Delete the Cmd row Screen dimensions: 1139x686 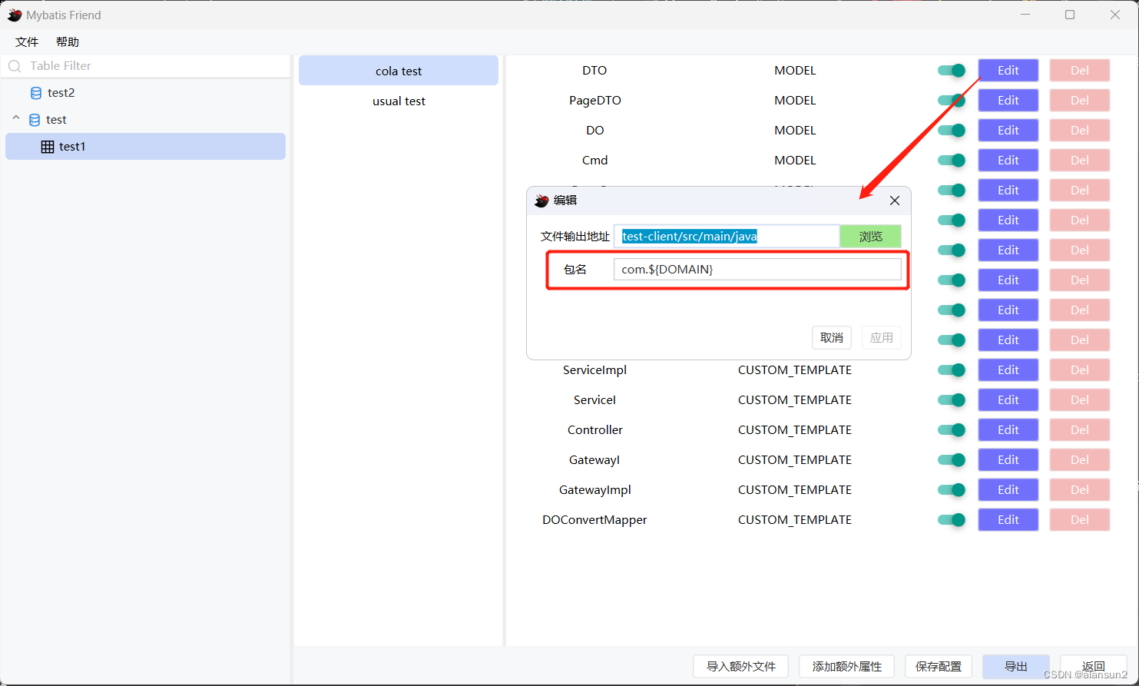tap(1080, 161)
